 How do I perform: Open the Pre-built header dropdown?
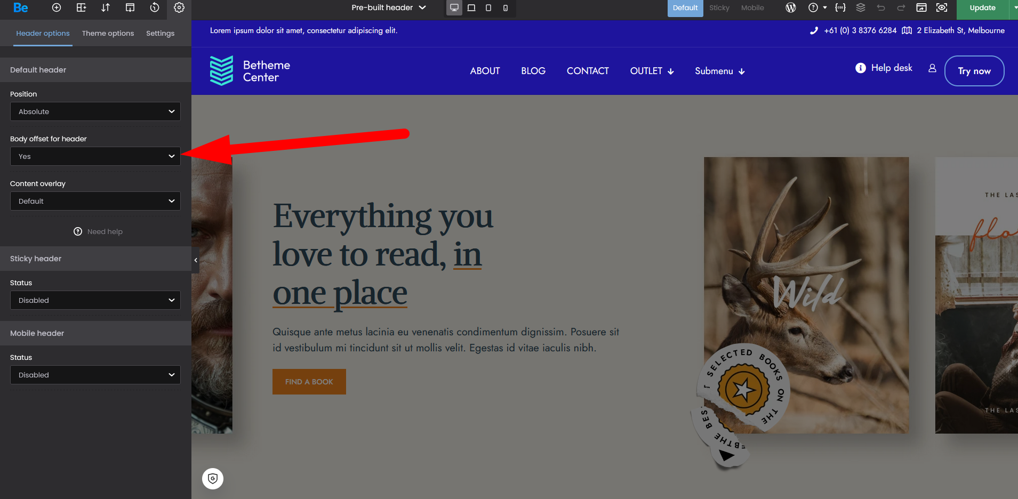(389, 7)
